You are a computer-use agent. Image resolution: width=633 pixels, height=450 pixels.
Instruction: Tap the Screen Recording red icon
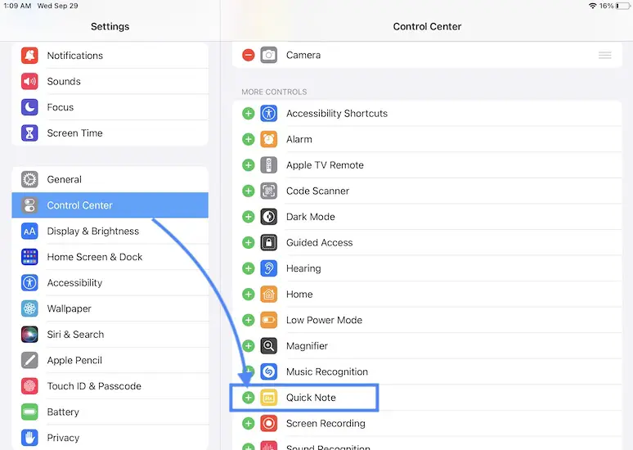(x=268, y=424)
